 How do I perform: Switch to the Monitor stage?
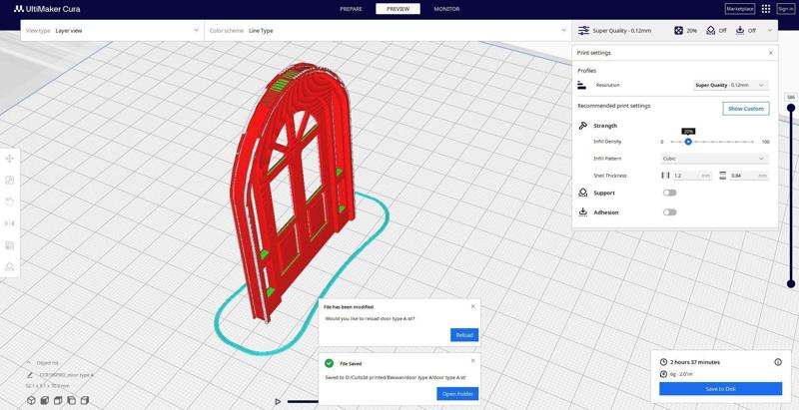coord(446,9)
